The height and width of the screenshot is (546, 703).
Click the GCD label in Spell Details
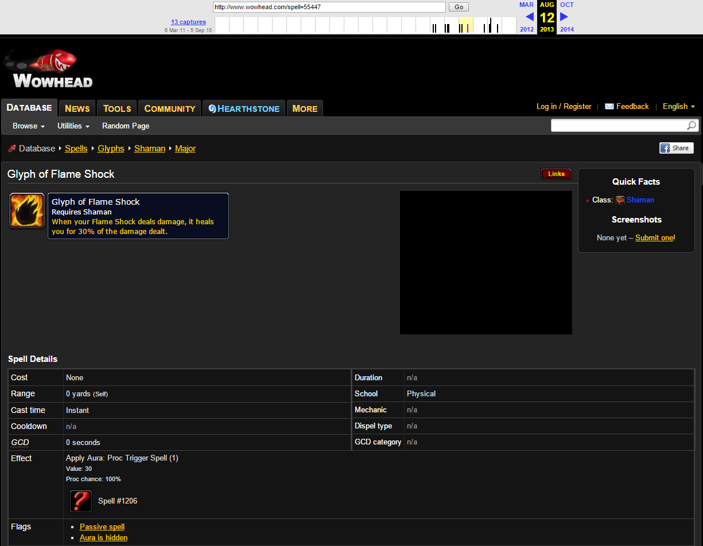click(x=20, y=442)
